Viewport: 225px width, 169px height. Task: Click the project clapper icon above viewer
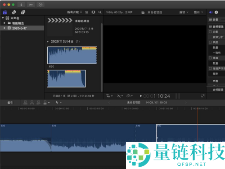[143, 13]
